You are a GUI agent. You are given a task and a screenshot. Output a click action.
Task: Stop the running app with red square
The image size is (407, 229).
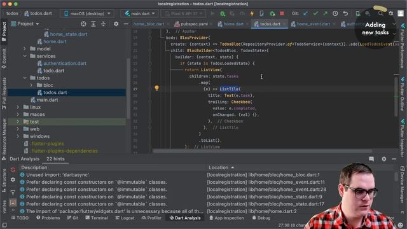click(x=282, y=13)
